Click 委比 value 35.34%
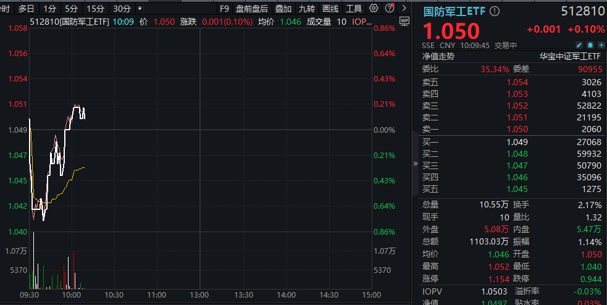This screenshot has height=305, width=607. coord(495,69)
